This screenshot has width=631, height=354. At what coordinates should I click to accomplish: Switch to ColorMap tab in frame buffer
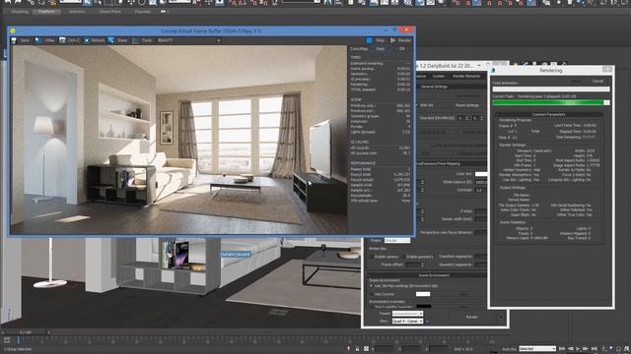pyautogui.click(x=359, y=49)
